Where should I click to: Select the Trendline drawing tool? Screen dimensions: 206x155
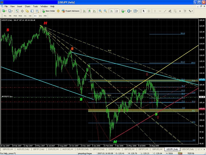[x=165, y=11]
